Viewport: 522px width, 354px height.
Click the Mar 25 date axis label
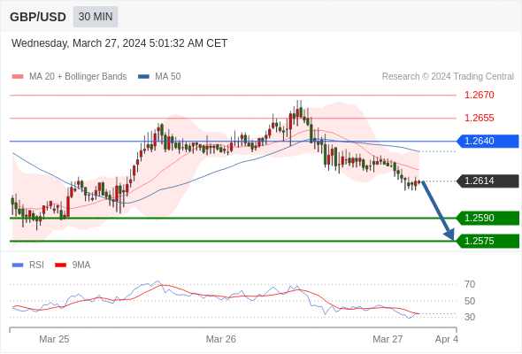(54, 339)
